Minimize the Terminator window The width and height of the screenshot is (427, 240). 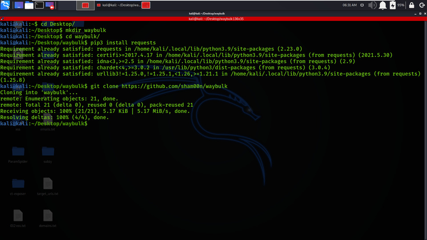tap(415, 14)
